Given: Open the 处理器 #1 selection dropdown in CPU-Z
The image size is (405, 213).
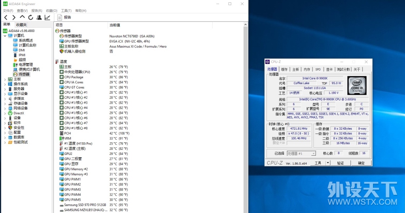Looking at the screenshot, I should [301, 153].
